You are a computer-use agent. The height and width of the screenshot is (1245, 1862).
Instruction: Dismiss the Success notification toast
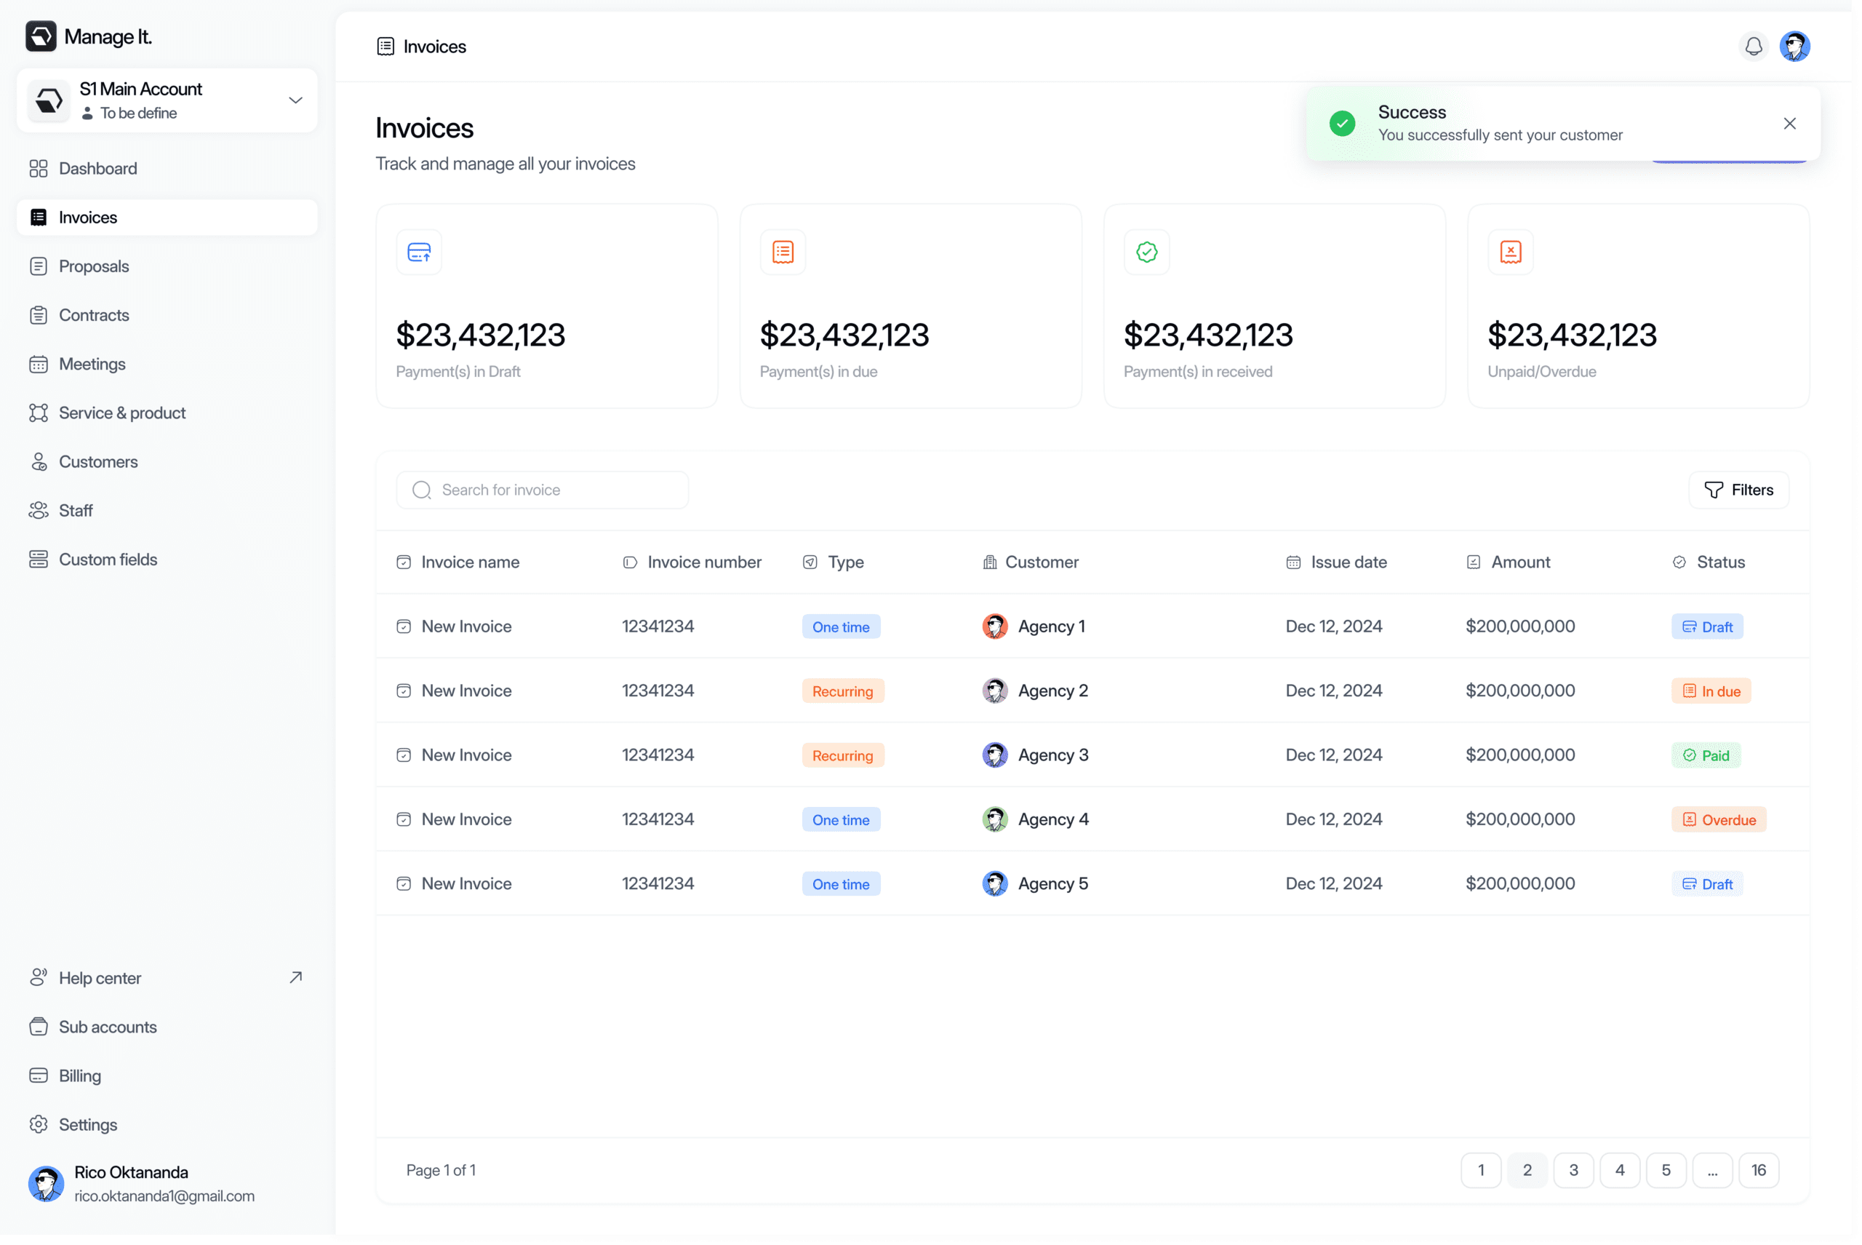pos(1789,124)
